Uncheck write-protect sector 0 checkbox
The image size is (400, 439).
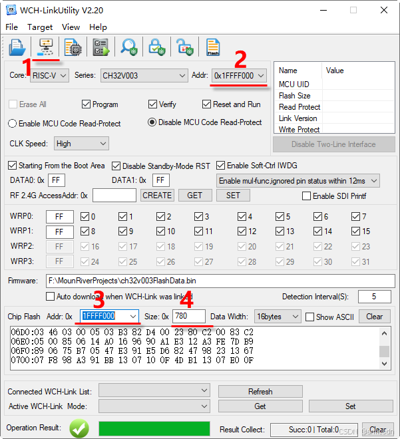point(85,216)
